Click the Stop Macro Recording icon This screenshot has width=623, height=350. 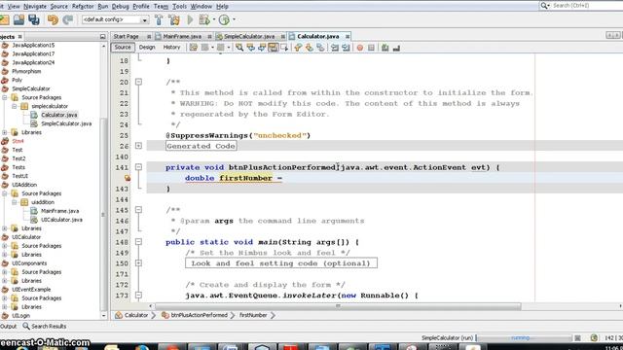tap(371, 48)
